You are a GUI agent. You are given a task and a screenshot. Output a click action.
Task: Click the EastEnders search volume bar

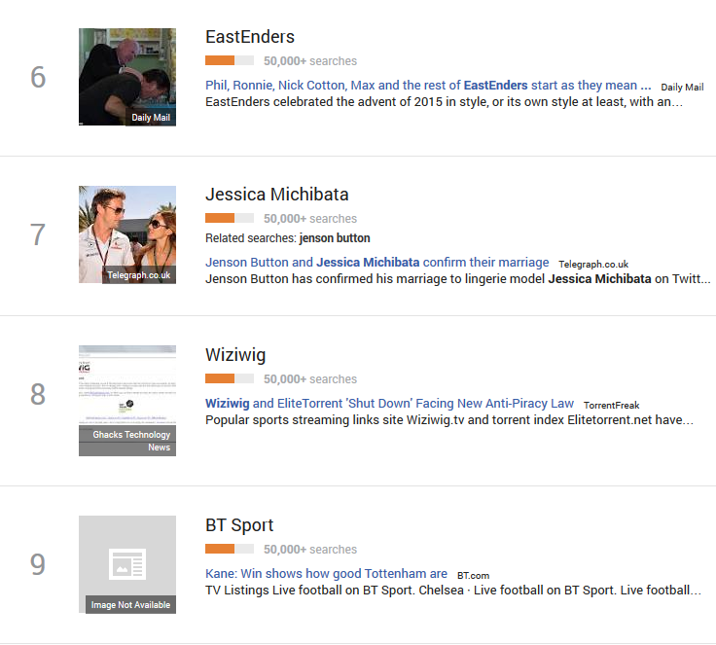click(230, 60)
